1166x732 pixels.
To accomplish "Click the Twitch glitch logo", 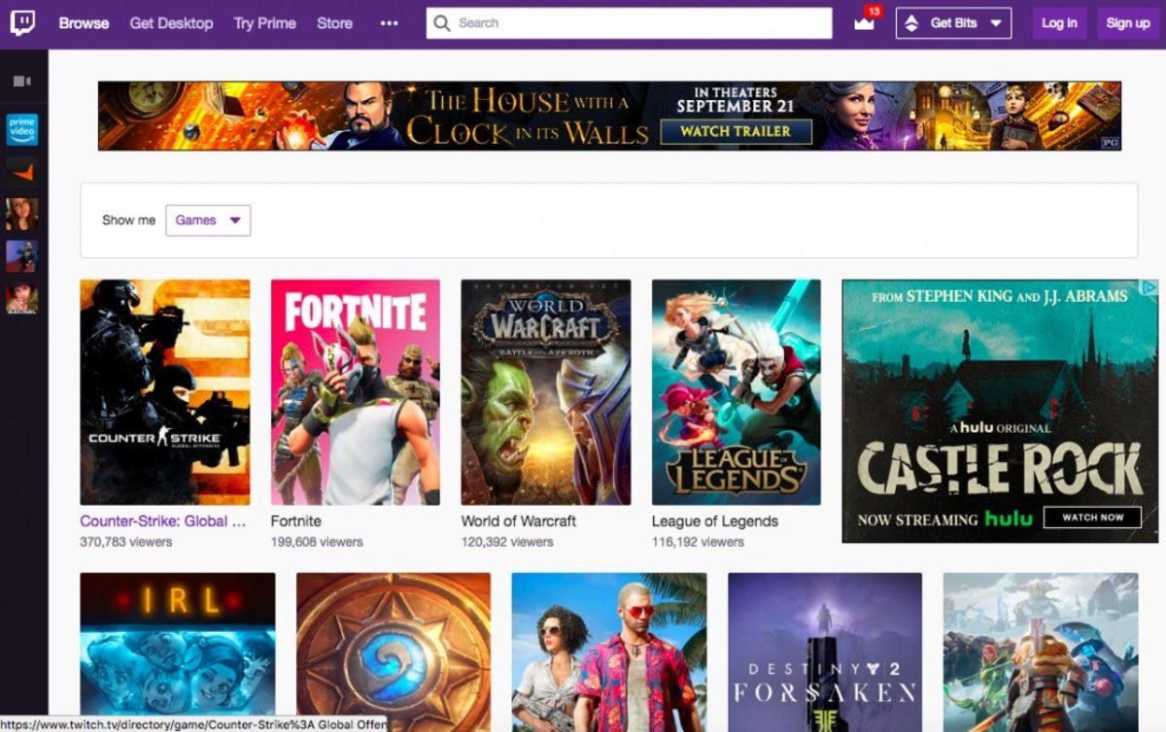I will coord(21,21).
